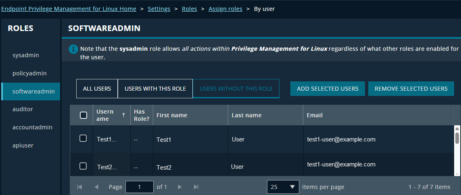
Task: Open the Assign roles breadcrumb link
Action: [225, 9]
